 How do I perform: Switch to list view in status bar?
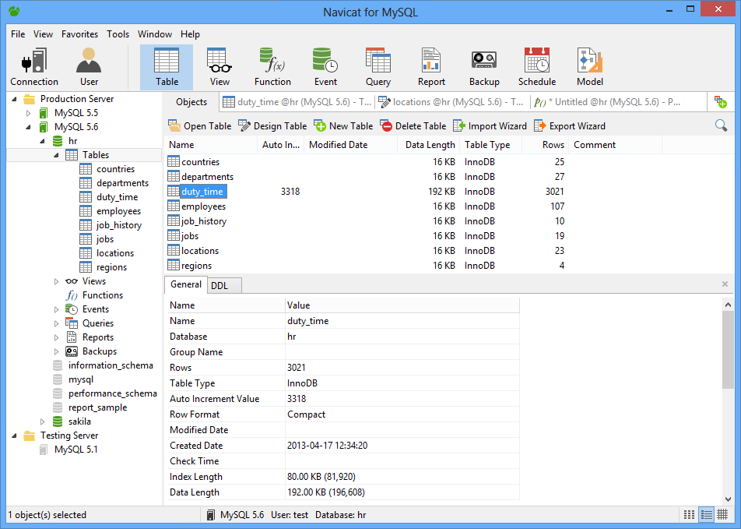click(707, 514)
